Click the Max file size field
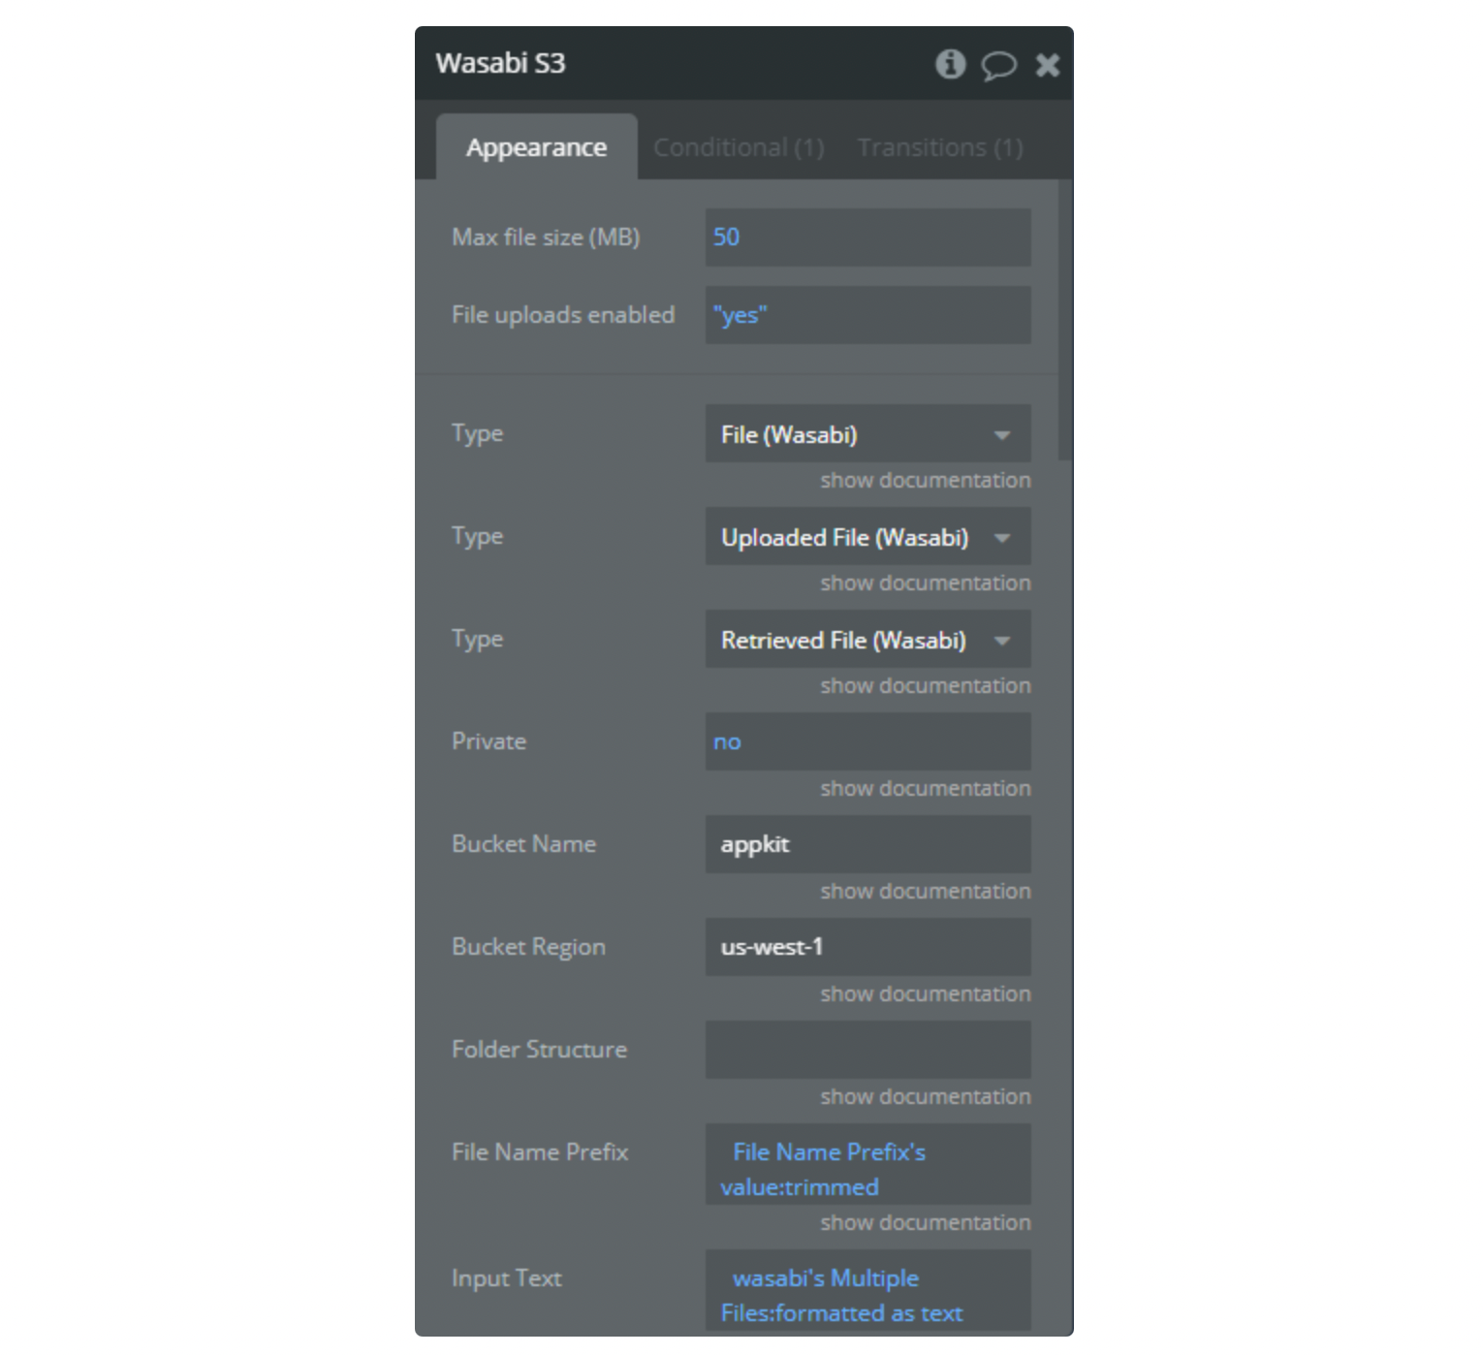Screen dimensions: 1483x1355 tap(868, 237)
